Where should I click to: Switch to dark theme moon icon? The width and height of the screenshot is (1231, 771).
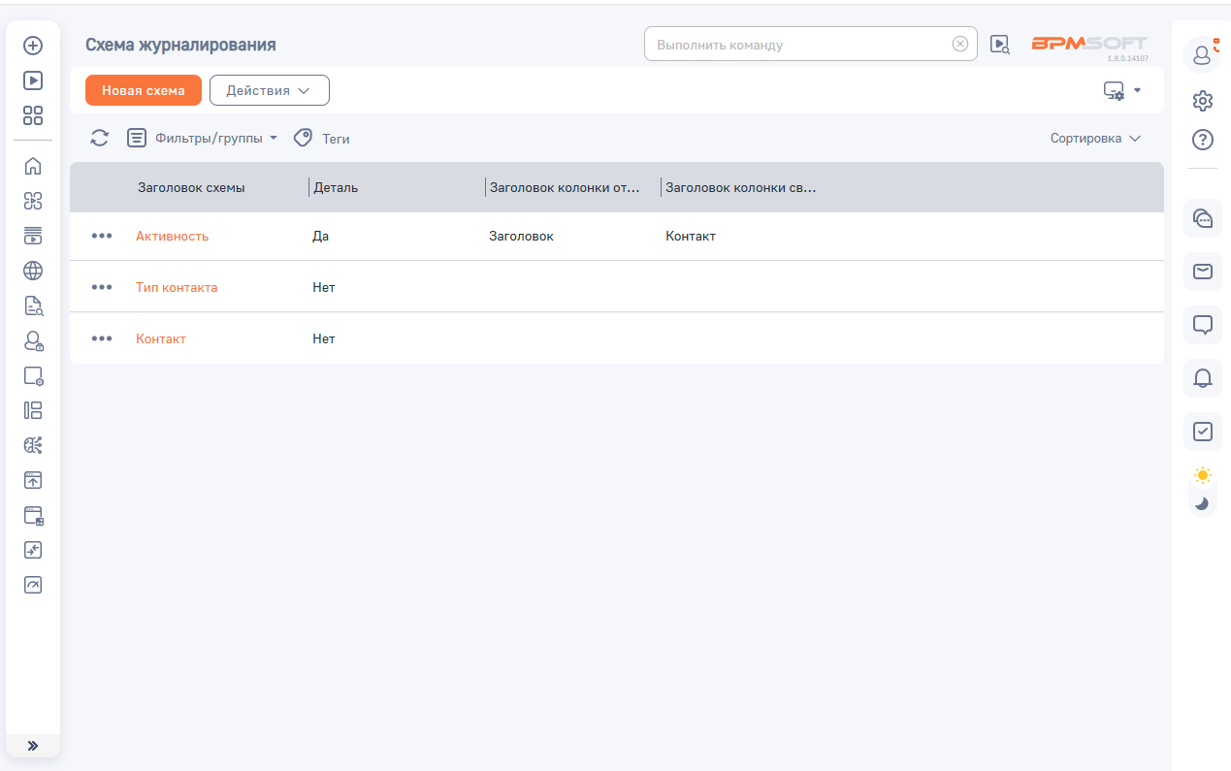[1203, 502]
